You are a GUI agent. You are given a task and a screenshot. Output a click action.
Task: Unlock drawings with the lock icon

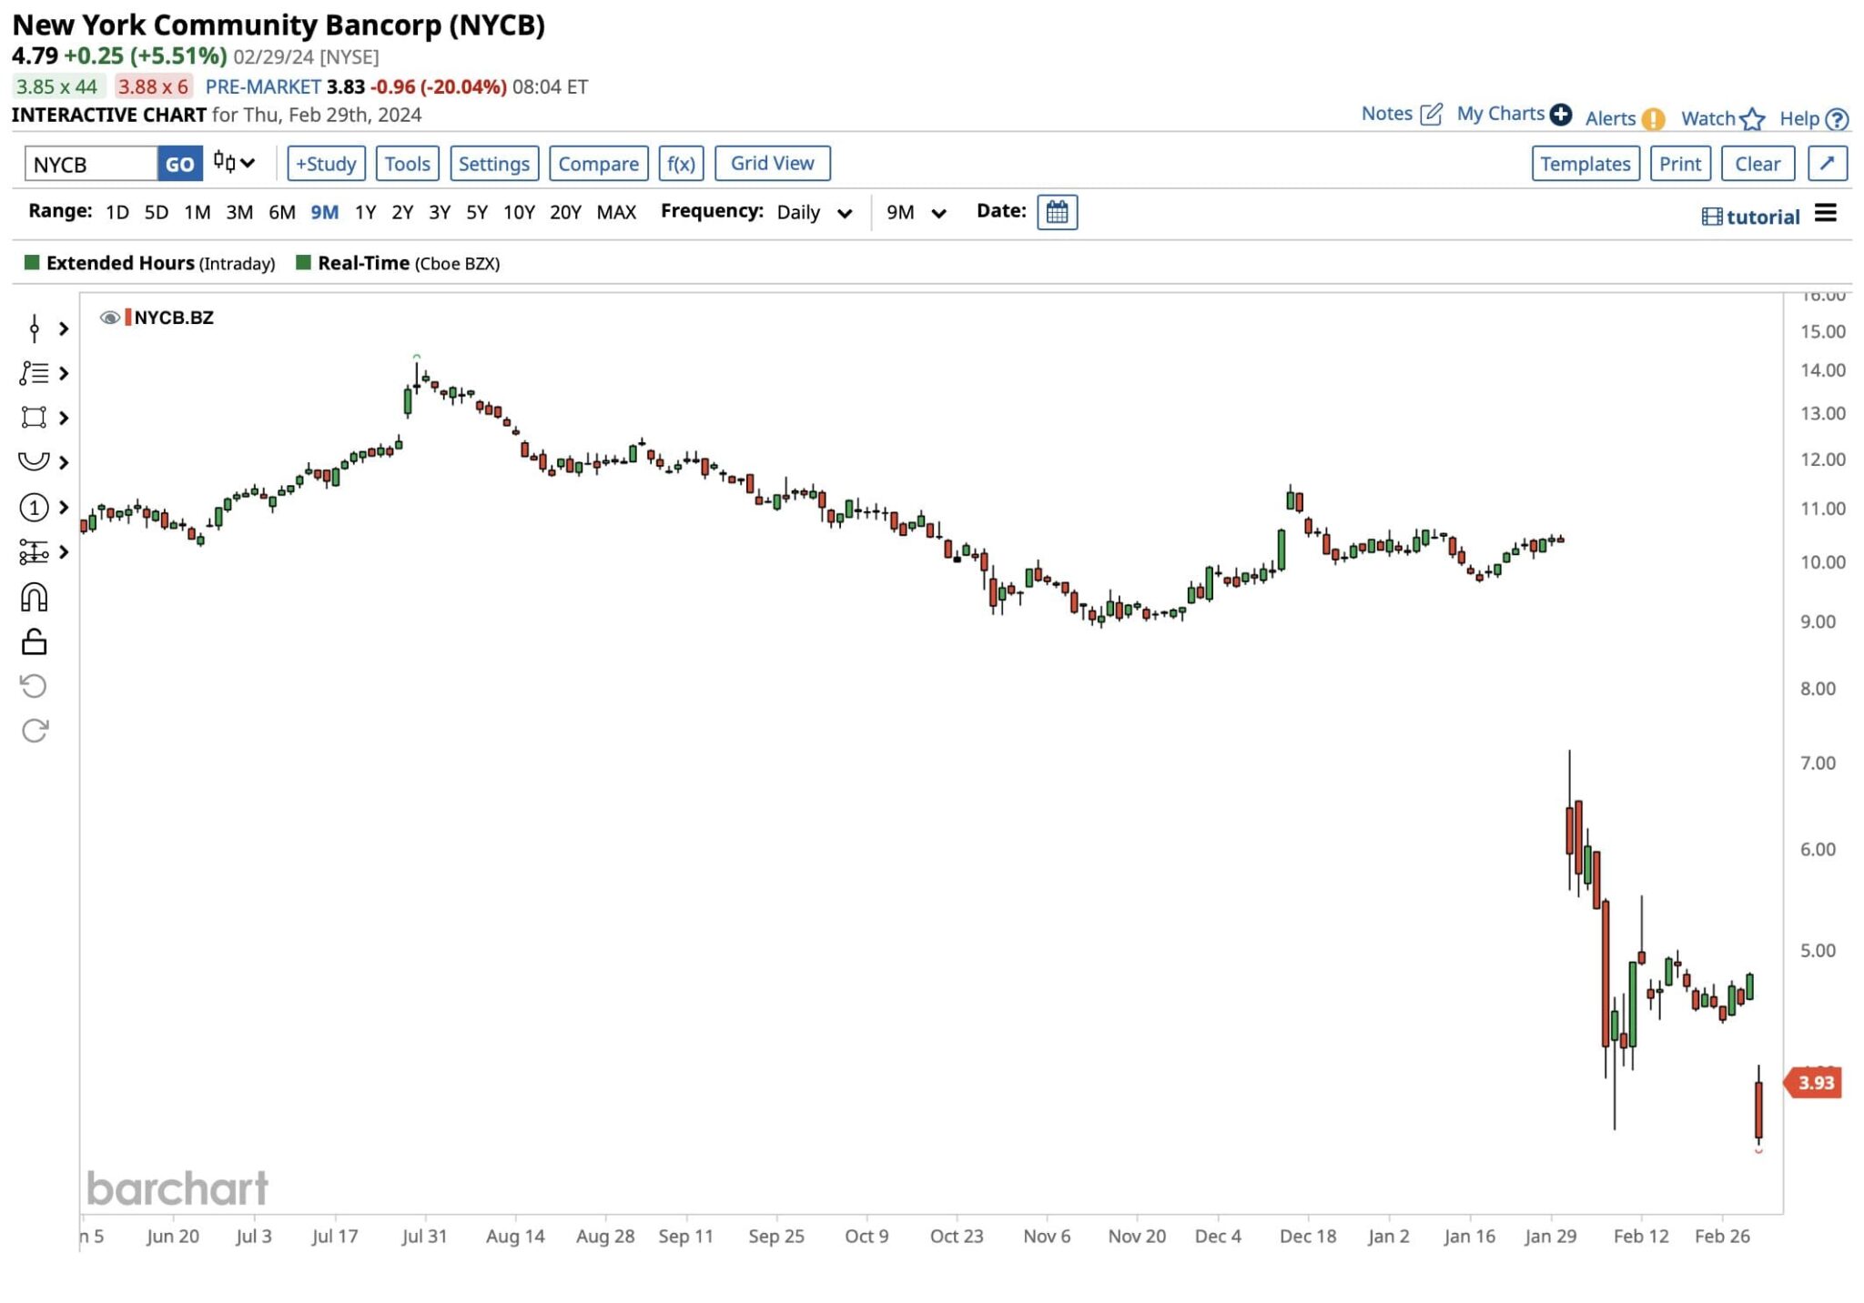click(x=35, y=641)
